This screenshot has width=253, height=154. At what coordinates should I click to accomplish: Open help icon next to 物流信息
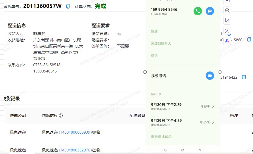coord(61,115)
